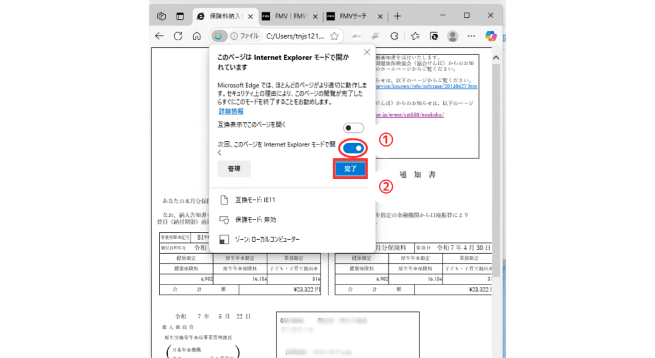This screenshot has height=358, width=655.
Task: Close the FMV | FMV tab
Action: click(315, 17)
